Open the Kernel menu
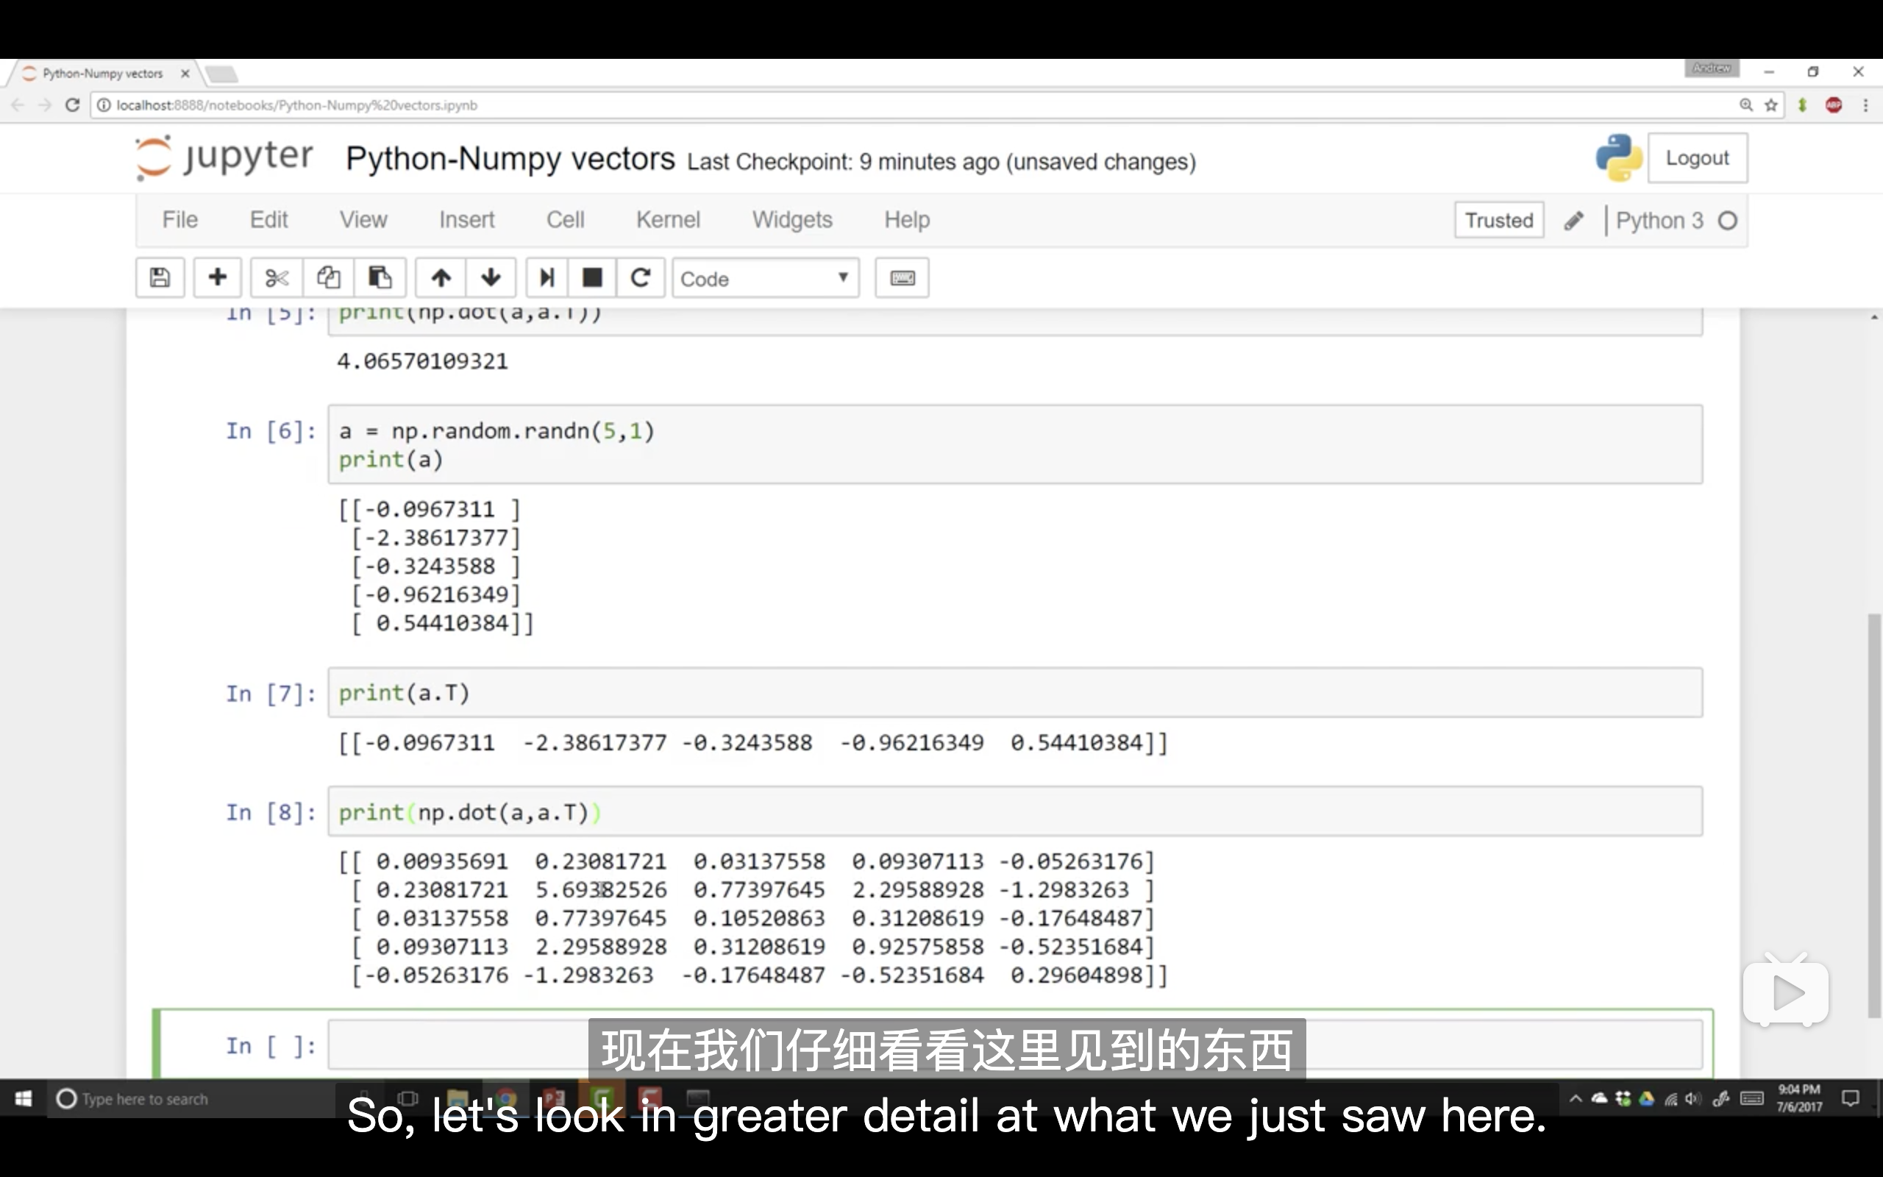This screenshot has width=1883, height=1177. [x=668, y=219]
